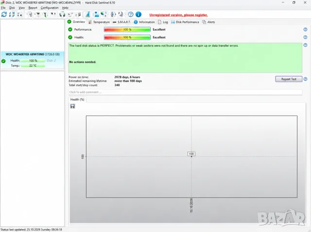This screenshot has width=311, height=232.
Task: Switch to the Overview tab
Action: 76,22
